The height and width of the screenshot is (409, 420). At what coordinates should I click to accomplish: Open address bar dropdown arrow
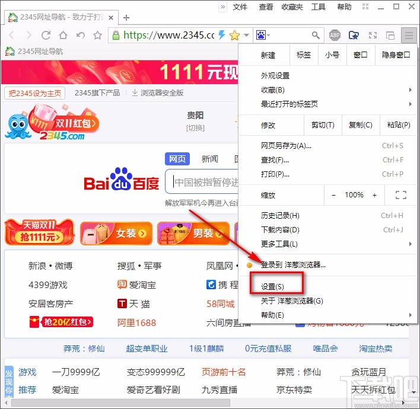[246, 35]
